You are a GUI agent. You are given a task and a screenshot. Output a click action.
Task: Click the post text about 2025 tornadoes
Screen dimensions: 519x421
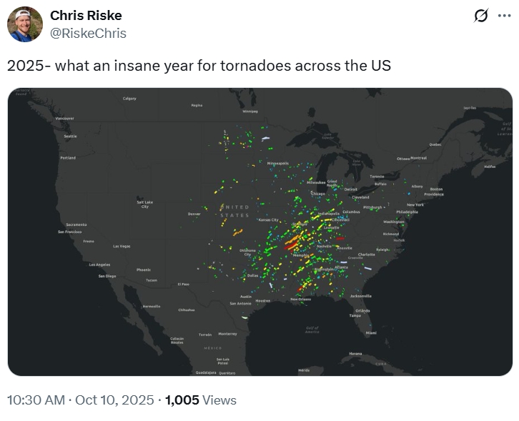point(199,65)
